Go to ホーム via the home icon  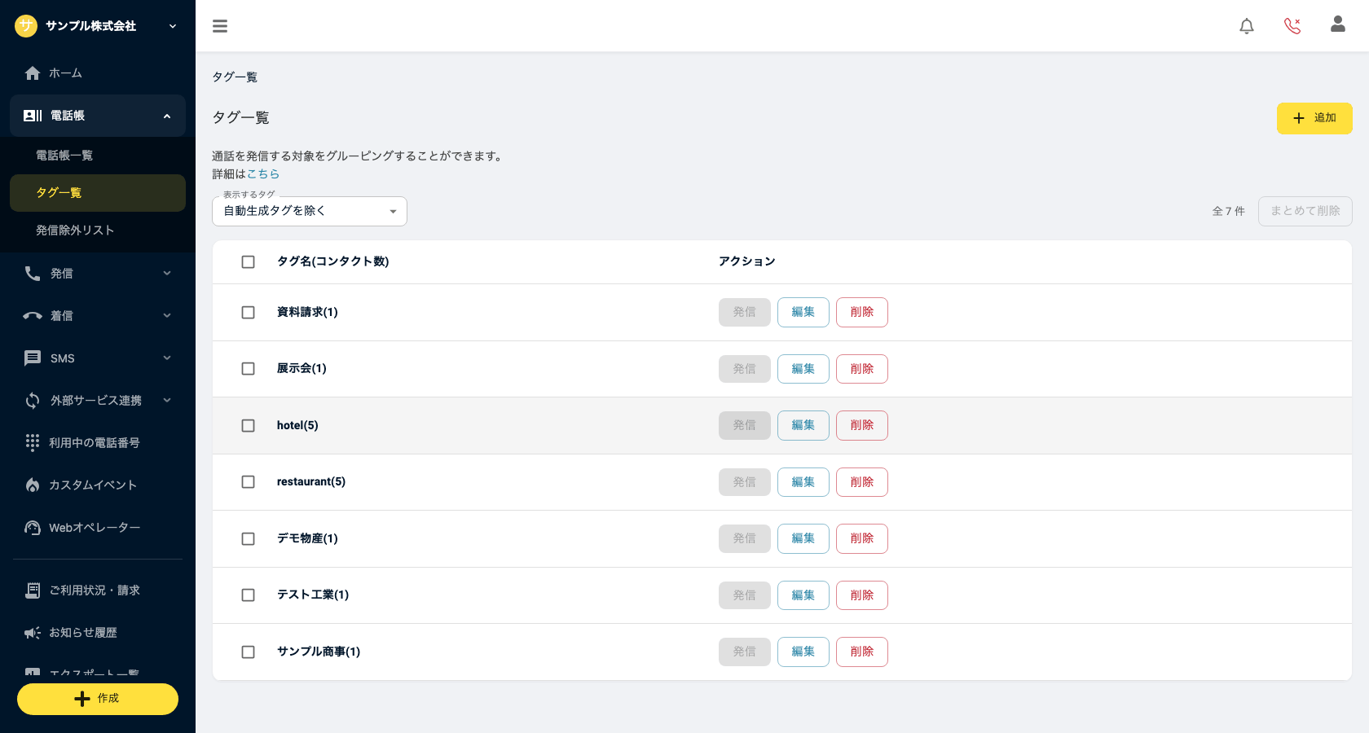33,73
